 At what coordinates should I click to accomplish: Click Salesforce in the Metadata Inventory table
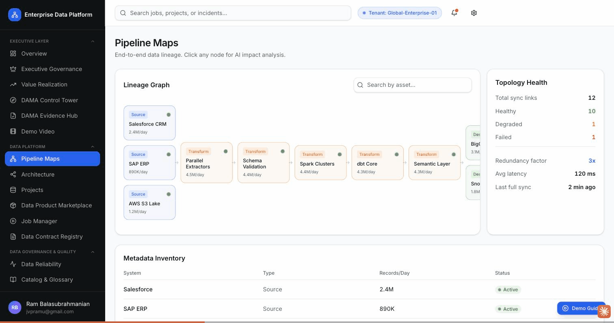[138, 289]
